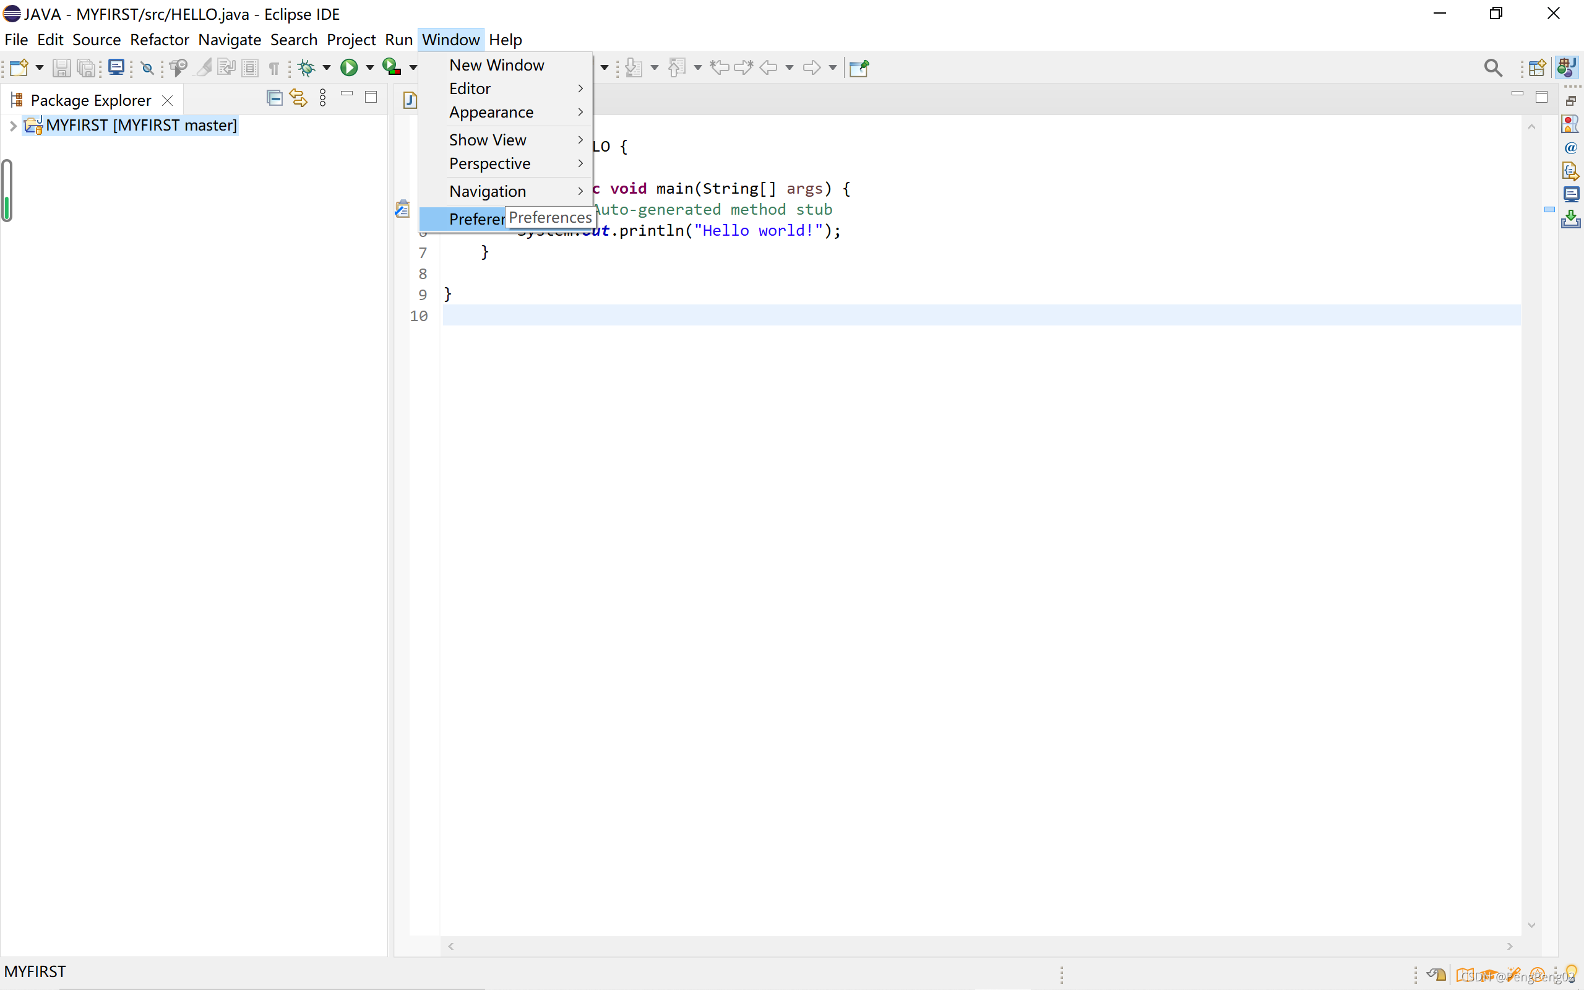Click the Collapse All icon in Package Explorer

(275, 98)
